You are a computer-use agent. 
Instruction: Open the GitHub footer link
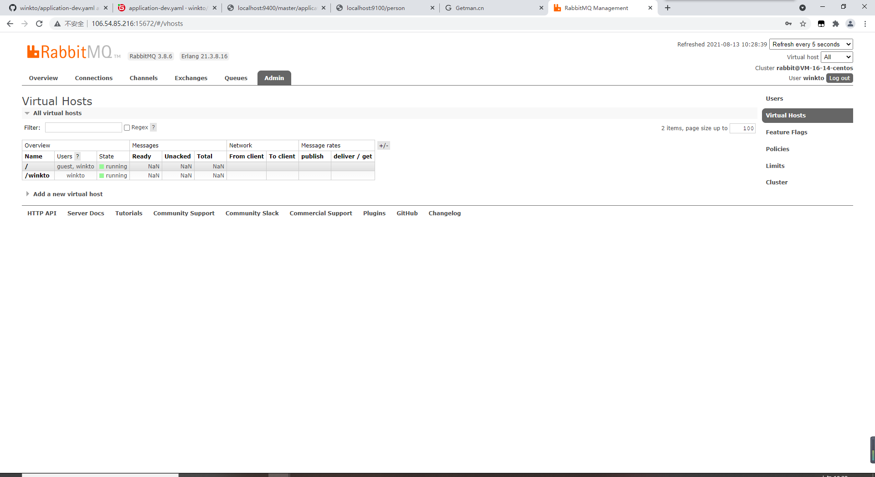[407, 213]
